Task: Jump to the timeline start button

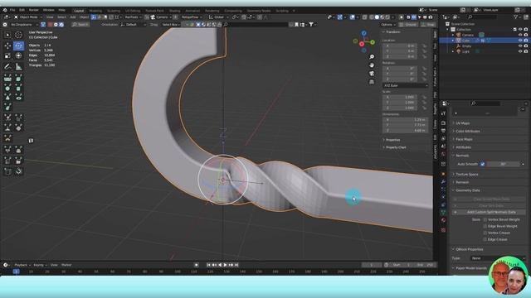Action: point(208,265)
